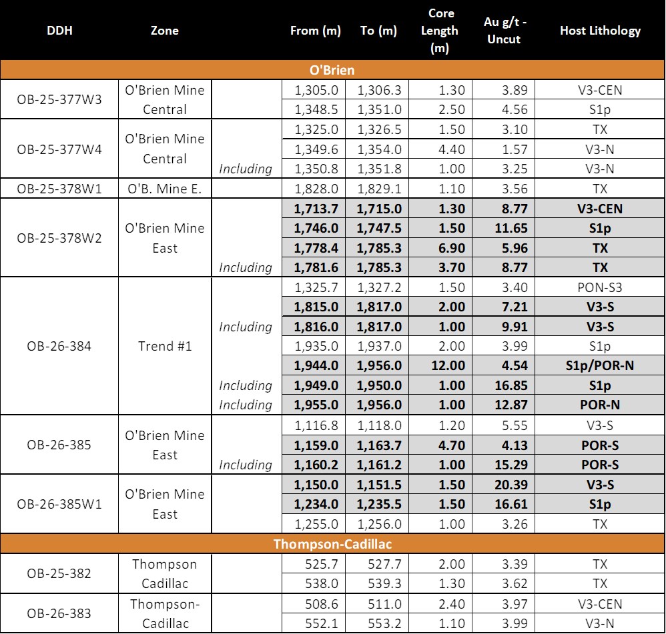Select the Zone column header
The width and height of the screenshot is (666, 634).
(165, 31)
